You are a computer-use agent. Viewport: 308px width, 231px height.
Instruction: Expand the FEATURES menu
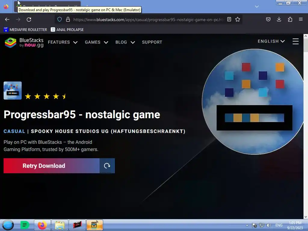click(63, 42)
